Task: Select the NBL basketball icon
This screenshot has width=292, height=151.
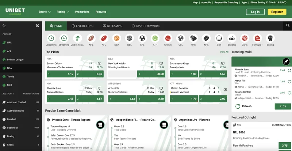Action: click(130, 38)
